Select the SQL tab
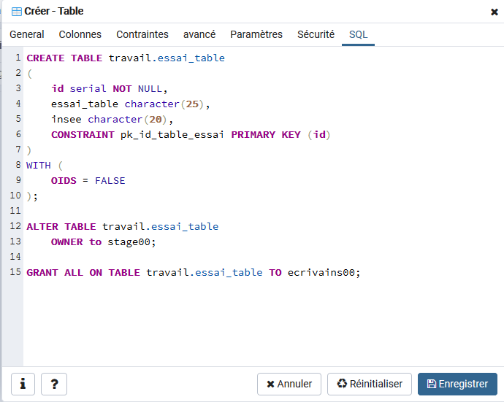Viewport: 504px width, 402px height. click(358, 34)
